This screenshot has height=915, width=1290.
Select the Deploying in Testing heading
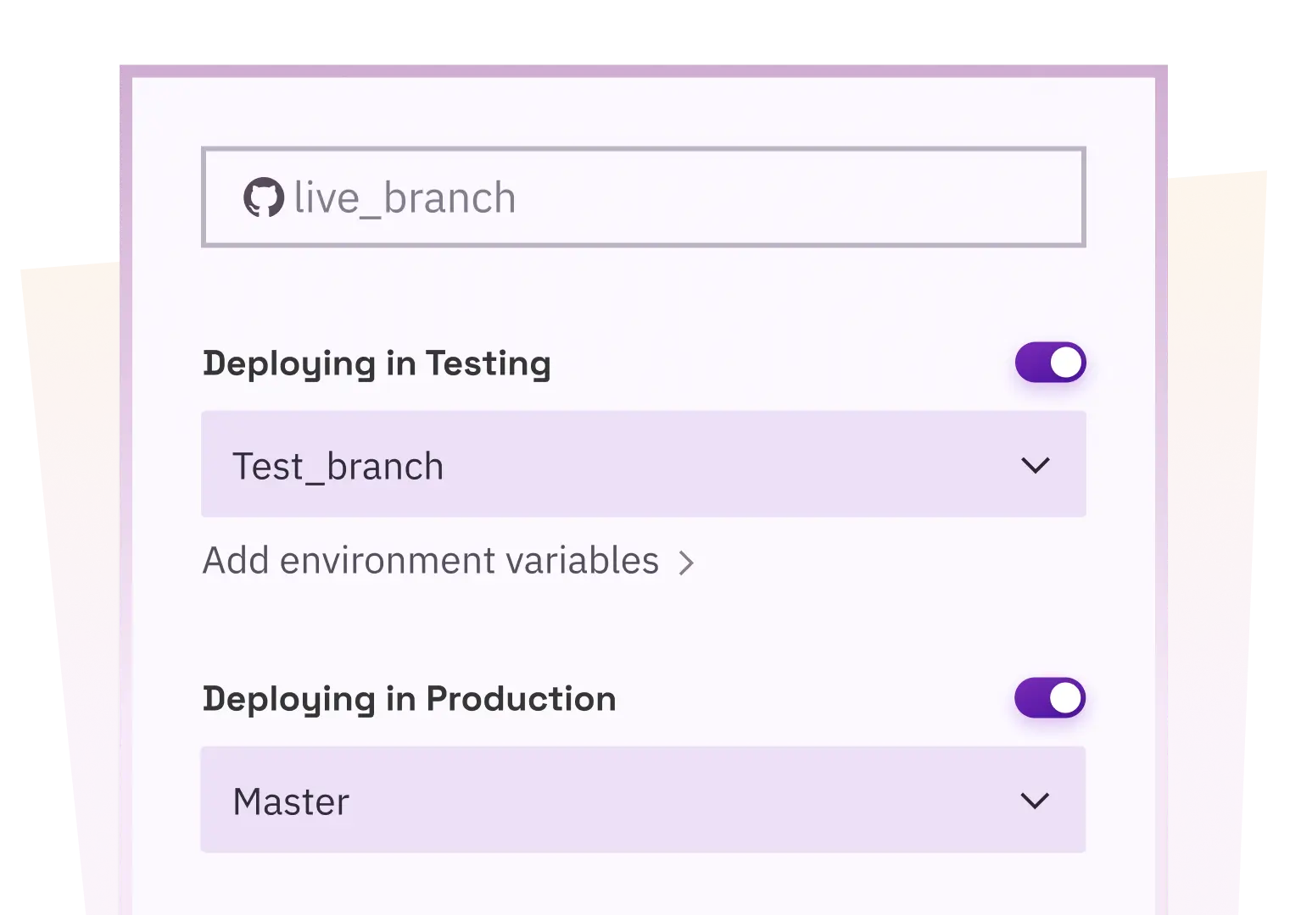coord(377,364)
